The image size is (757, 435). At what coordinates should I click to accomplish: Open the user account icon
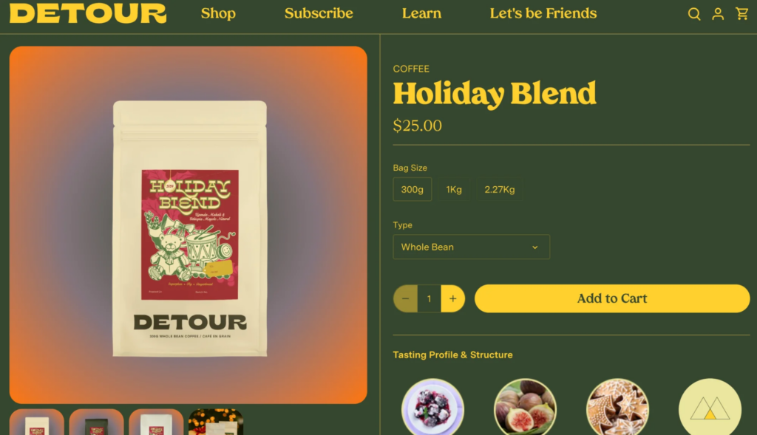718,14
